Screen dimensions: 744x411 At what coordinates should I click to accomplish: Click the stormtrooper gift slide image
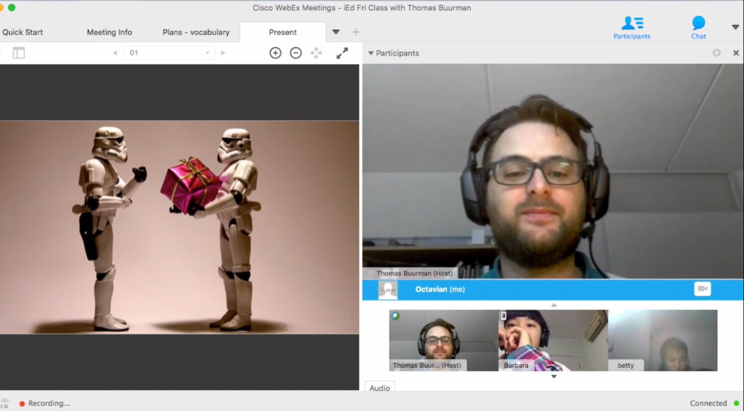179,227
